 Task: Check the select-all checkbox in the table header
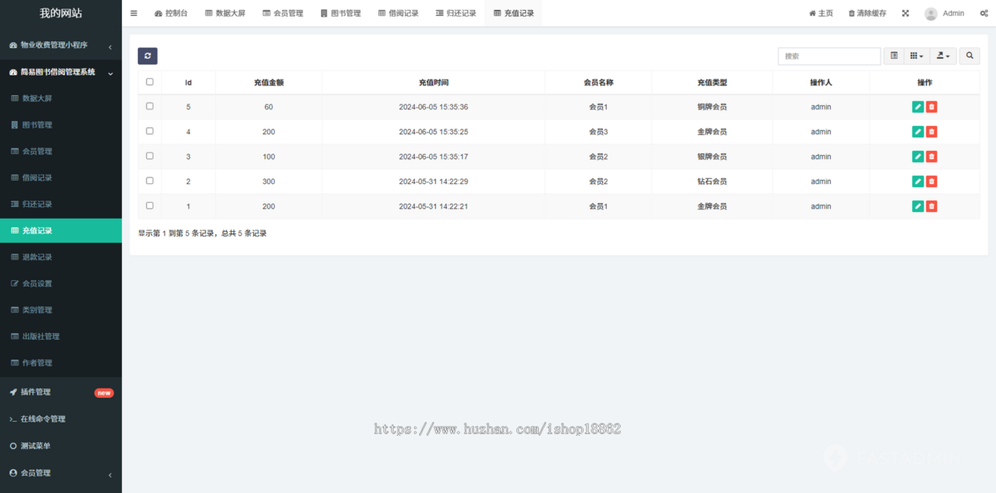click(149, 82)
